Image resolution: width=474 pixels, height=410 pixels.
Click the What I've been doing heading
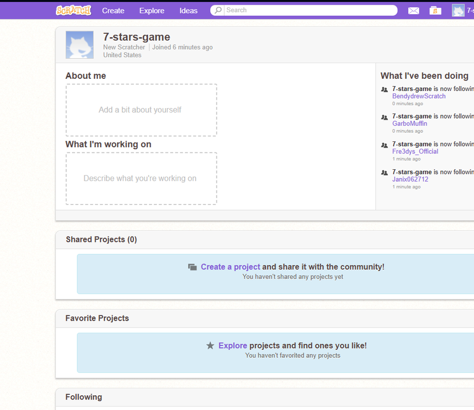coord(424,76)
